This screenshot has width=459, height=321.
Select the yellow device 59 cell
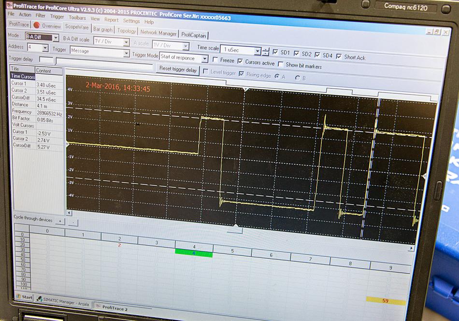click(x=386, y=301)
